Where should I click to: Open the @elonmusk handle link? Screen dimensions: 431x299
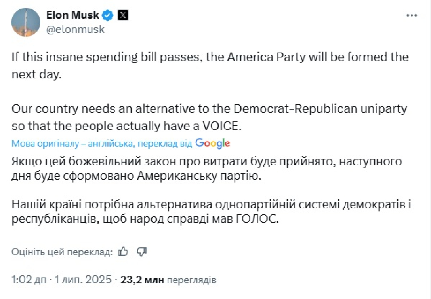(x=75, y=29)
